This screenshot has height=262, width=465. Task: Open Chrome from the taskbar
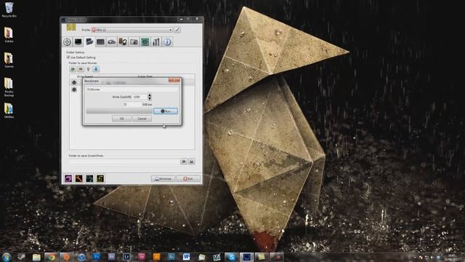click(x=52, y=257)
